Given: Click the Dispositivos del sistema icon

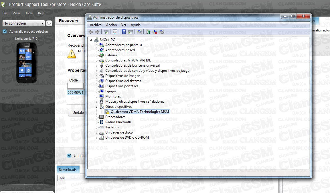Looking at the screenshot, I should [102, 81].
